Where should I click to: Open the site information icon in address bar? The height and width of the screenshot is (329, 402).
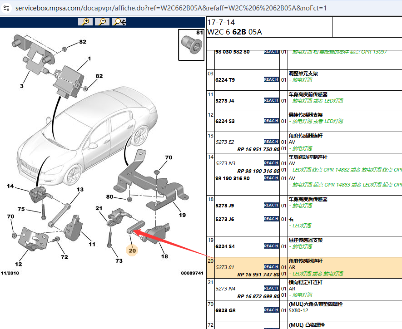6,8
